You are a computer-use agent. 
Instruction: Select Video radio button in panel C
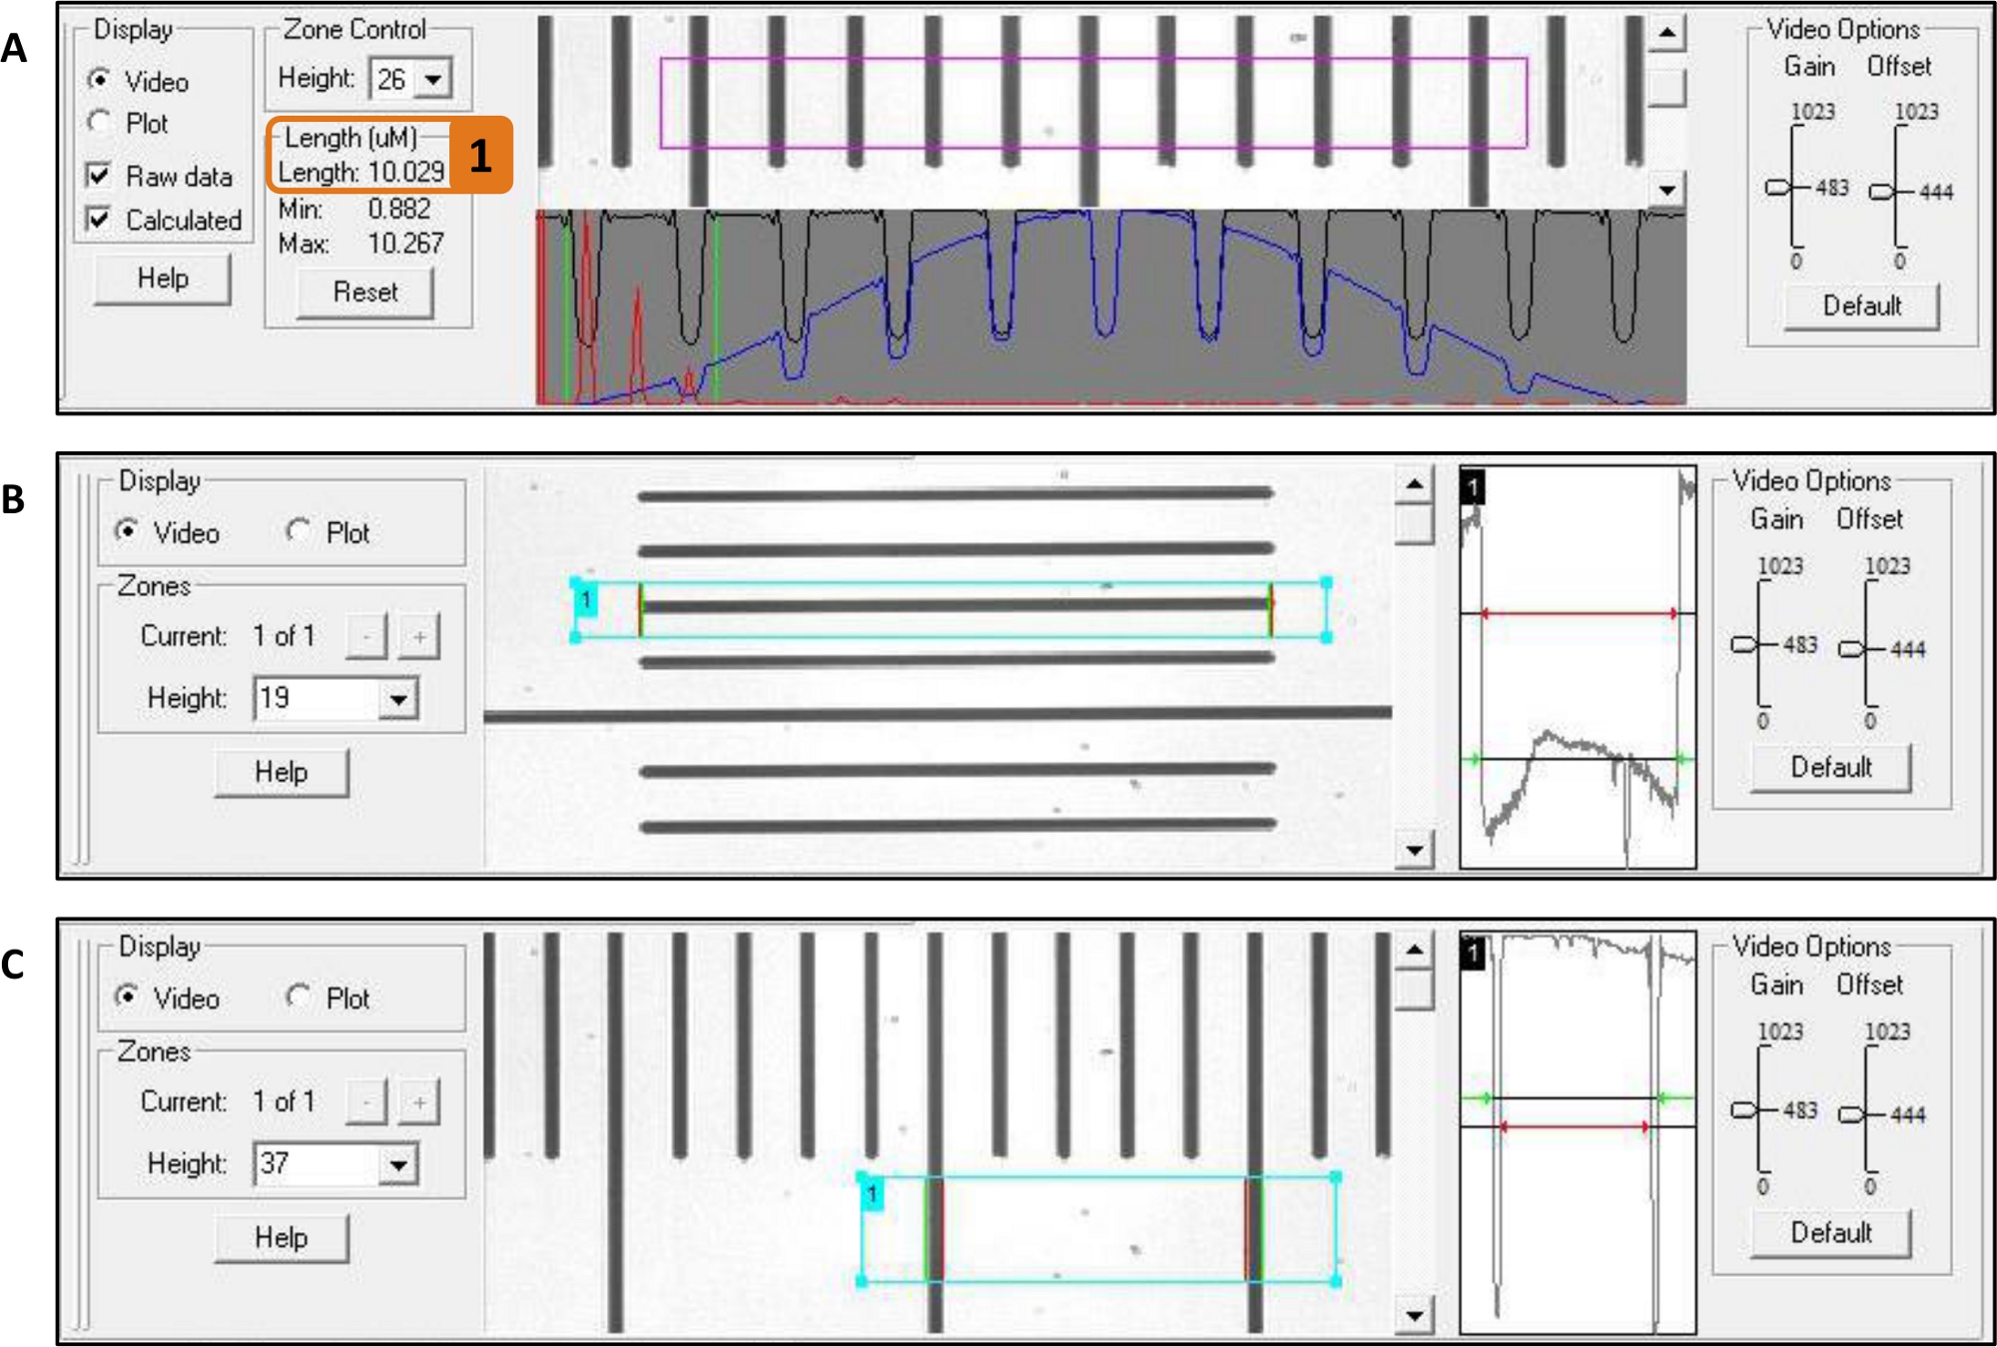[127, 997]
